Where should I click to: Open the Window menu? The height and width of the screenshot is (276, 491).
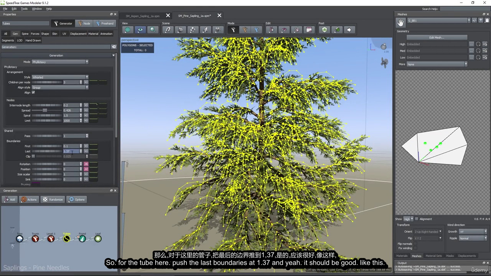coord(37,8)
